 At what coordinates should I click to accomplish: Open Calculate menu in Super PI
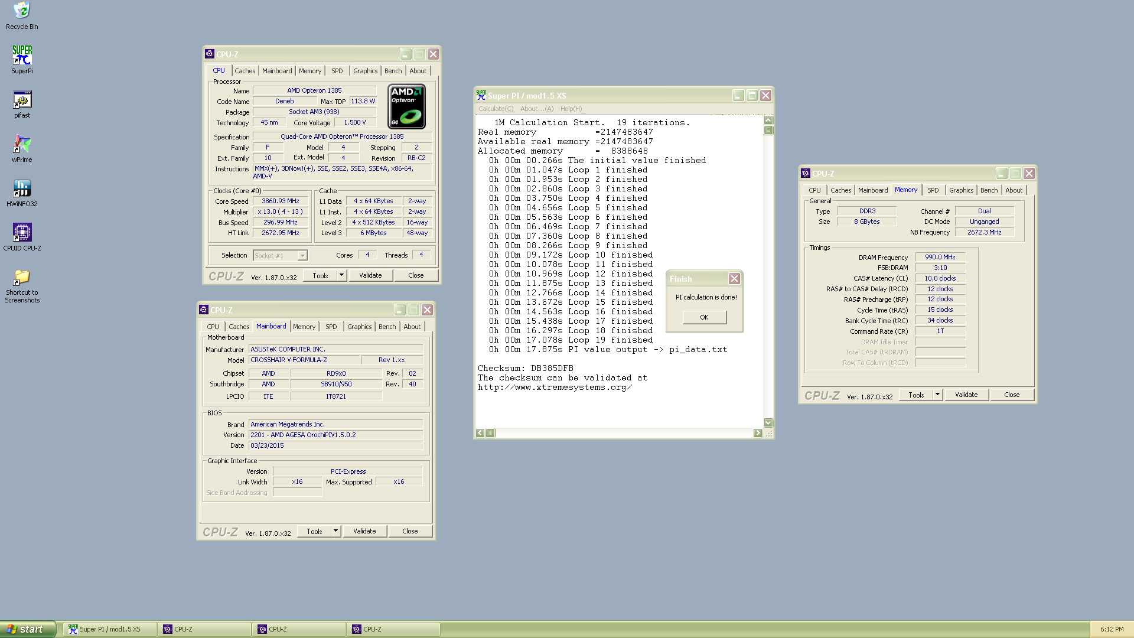(496, 109)
